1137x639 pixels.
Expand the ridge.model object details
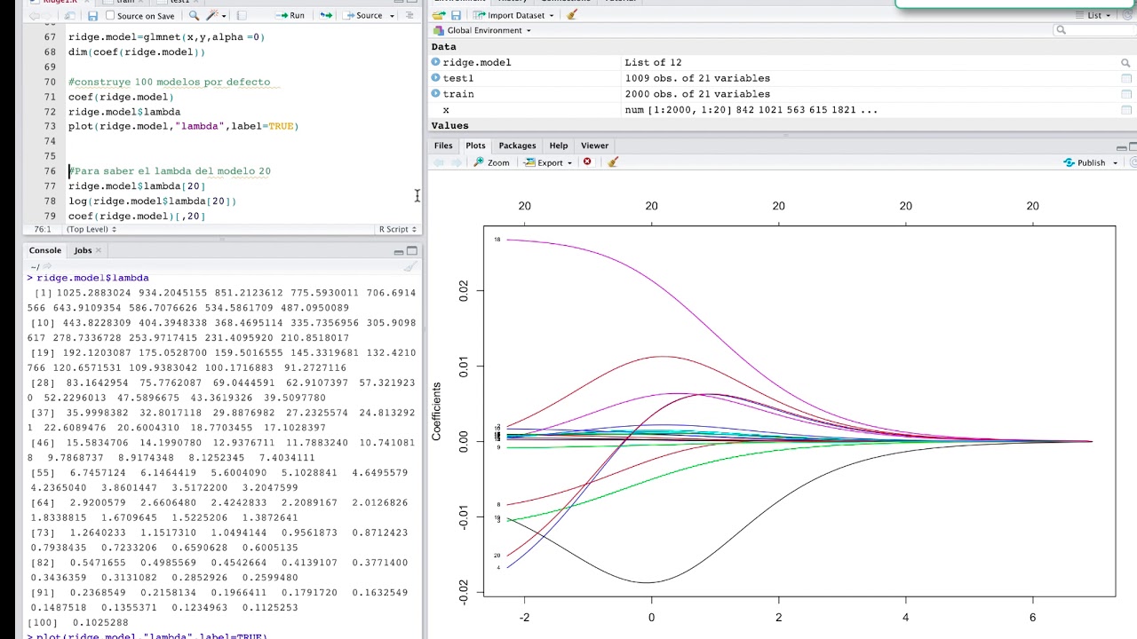(x=436, y=62)
